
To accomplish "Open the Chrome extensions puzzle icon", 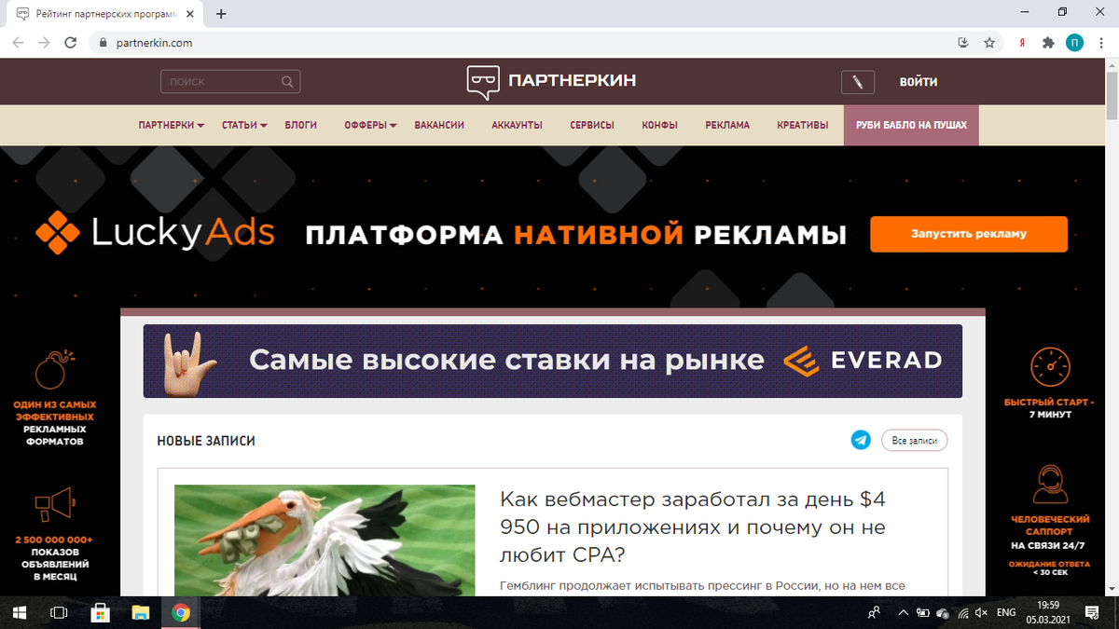I will pyautogui.click(x=1048, y=43).
